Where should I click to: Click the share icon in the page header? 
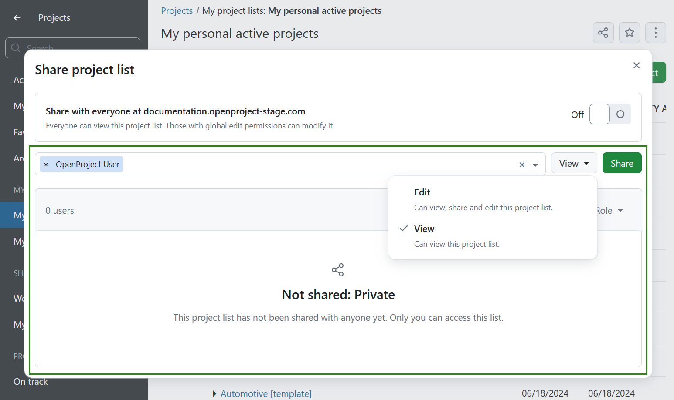tap(603, 33)
